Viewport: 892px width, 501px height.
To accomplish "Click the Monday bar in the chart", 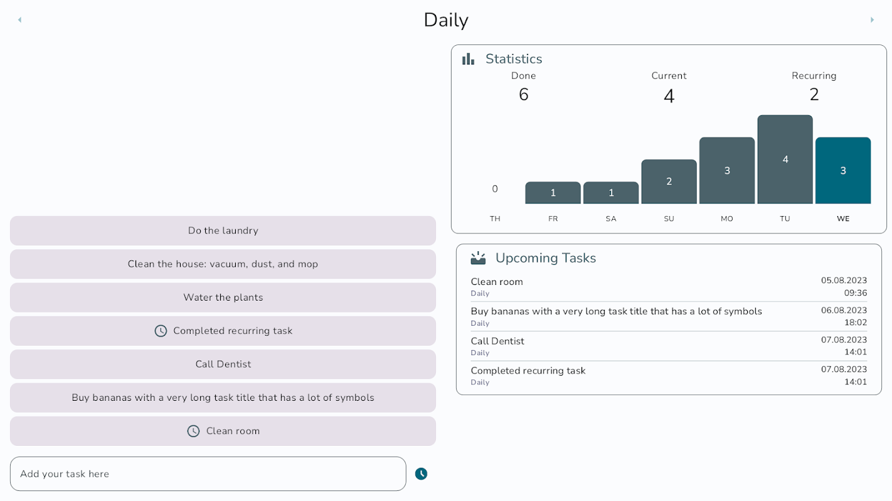I will point(726,170).
